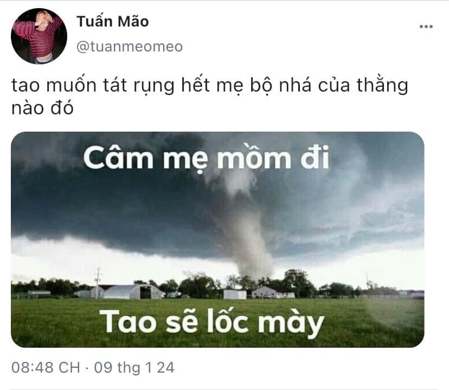
Task: Click the tweet text starting "tao muốn tát"
Action: pyautogui.click(x=210, y=96)
